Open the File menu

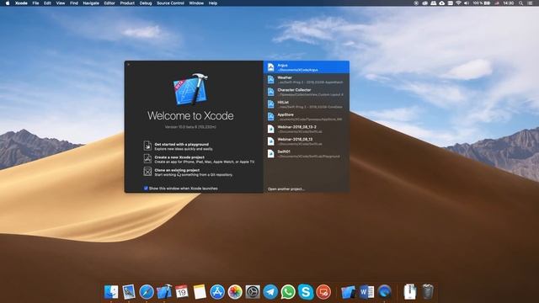point(35,3)
